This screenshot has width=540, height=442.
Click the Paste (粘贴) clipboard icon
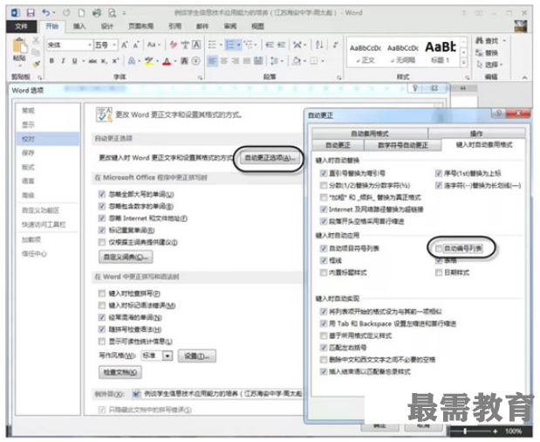(20, 45)
